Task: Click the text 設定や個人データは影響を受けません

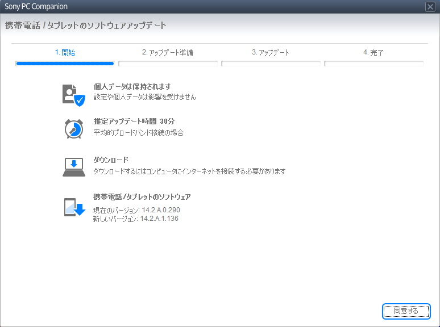Action: tap(144, 97)
